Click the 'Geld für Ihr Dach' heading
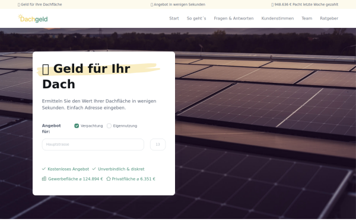356x222 pixels. [86, 76]
